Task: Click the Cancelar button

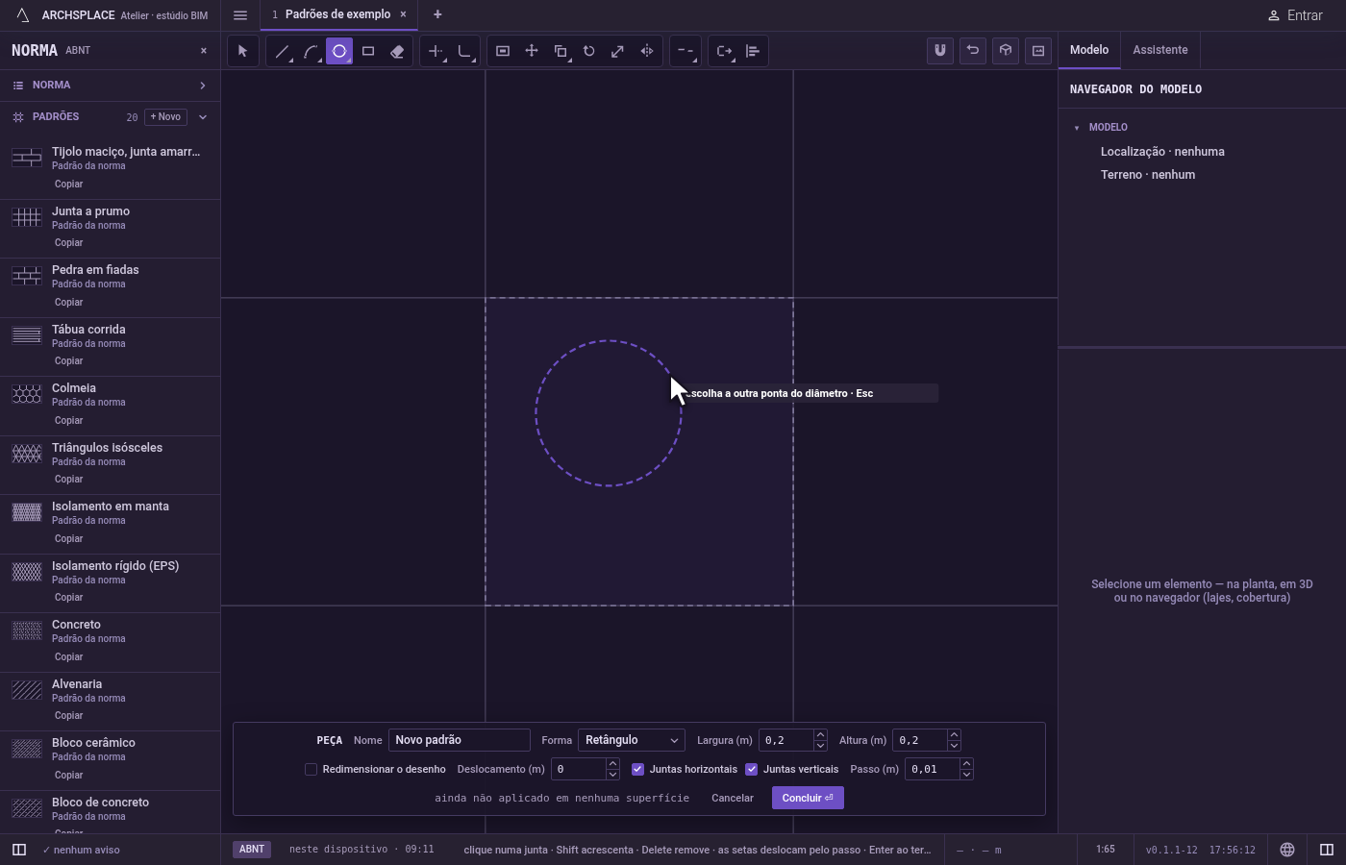Action: coord(733,798)
